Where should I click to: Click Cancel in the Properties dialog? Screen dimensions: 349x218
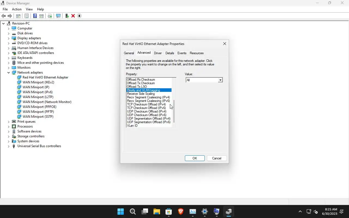[x=217, y=158]
